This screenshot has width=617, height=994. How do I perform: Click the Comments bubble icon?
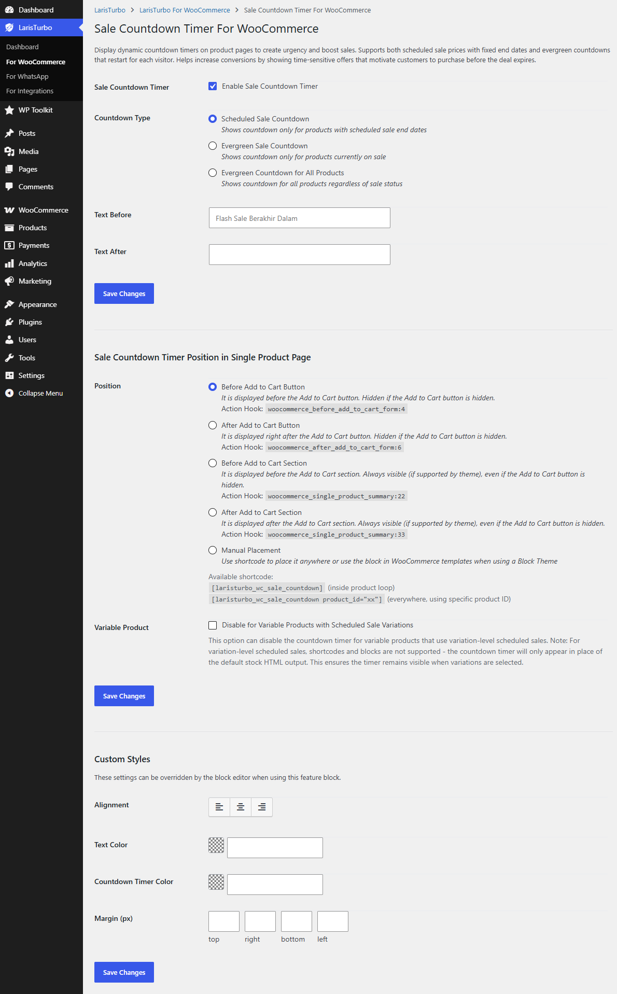[9, 187]
